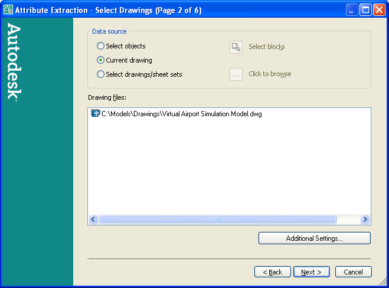Click the AutoCAD title bar icon

[x=8, y=9]
